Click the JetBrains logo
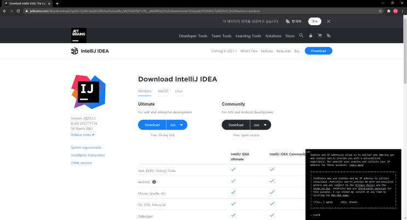 (x=79, y=35)
